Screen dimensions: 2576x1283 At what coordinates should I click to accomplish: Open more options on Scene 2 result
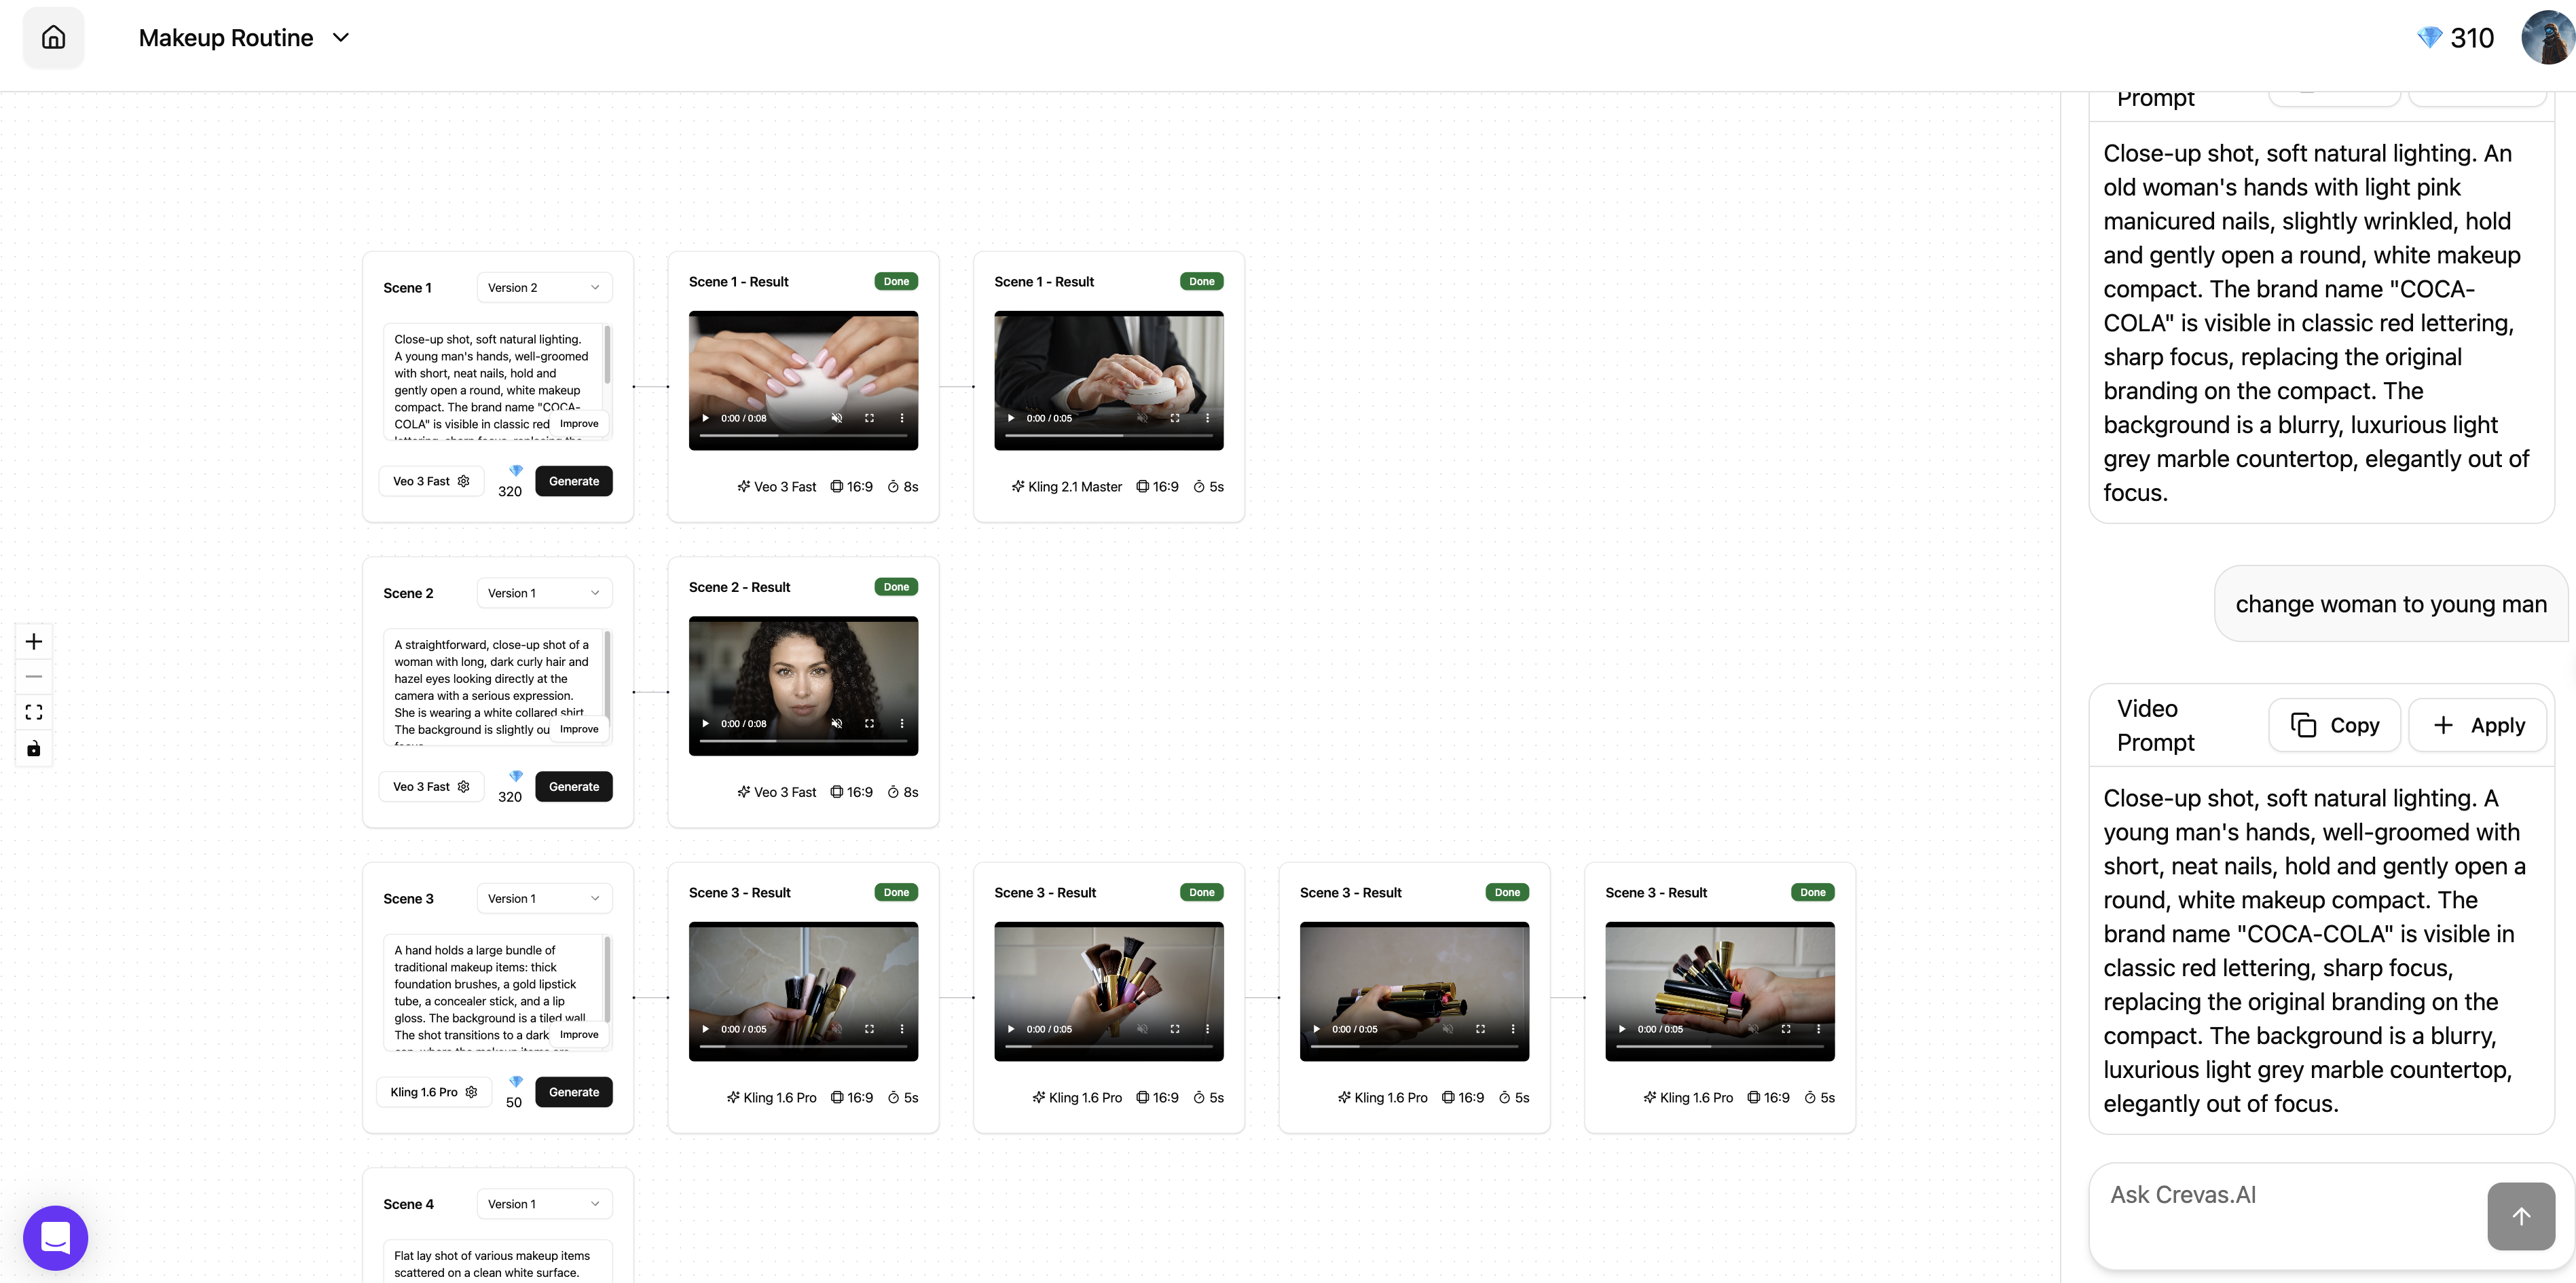[902, 724]
